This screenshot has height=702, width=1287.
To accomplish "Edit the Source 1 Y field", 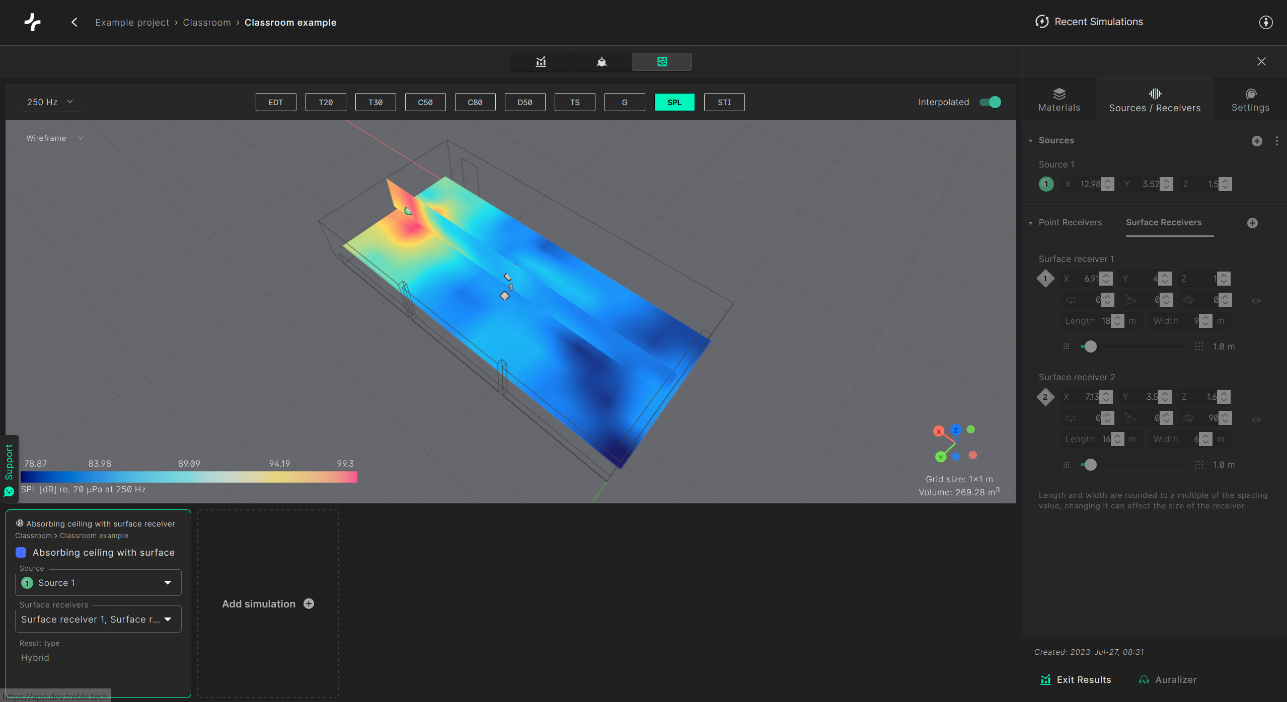I will [x=1147, y=184].
